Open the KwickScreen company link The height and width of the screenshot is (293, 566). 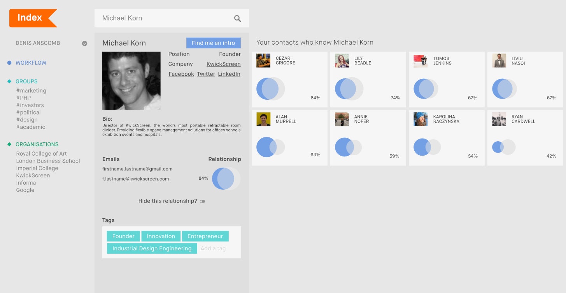(x=223, y=64)
